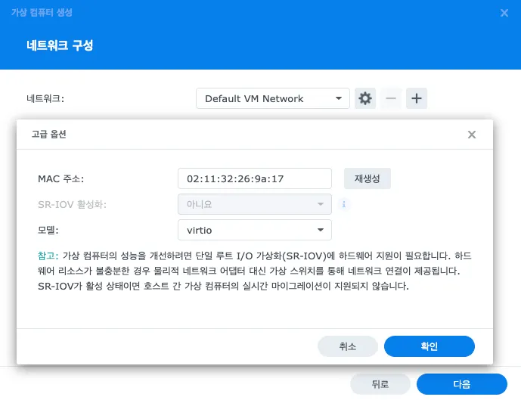This screenshot has height=400, width=521.
Task: Confirm with the 확인 button
Action: [x=430, y=346]
